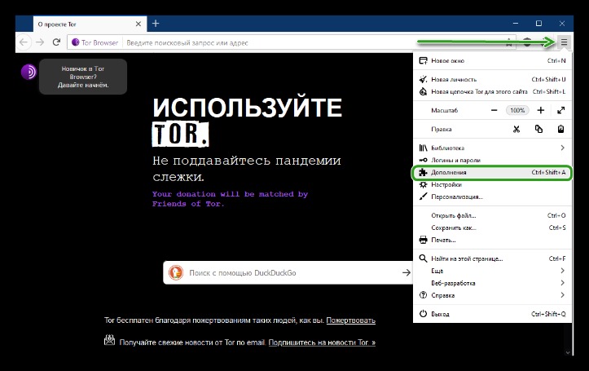Open 'Дополнения' add-ons menu item

pyautogui.click(x=492, y=172)
